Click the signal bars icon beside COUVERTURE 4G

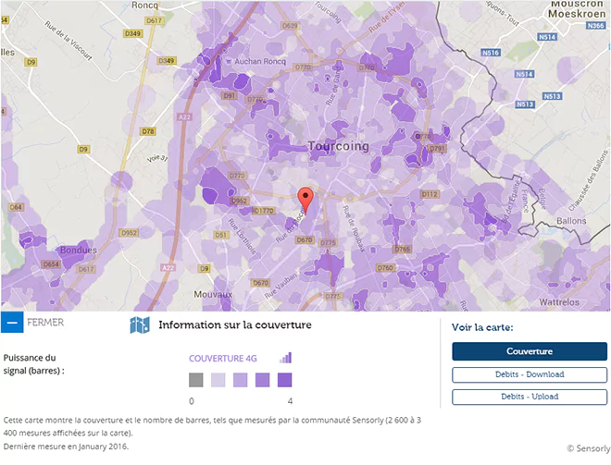pyautogui.click(x=286, y=358)
